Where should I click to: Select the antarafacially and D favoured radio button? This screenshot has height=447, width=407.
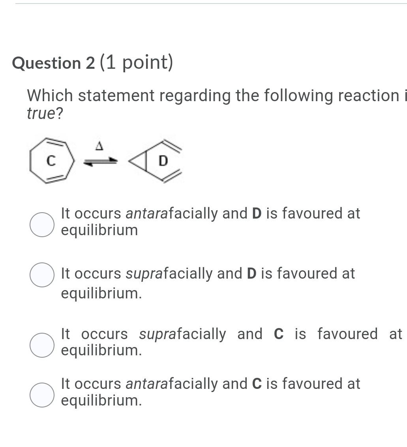pos(42,224)
